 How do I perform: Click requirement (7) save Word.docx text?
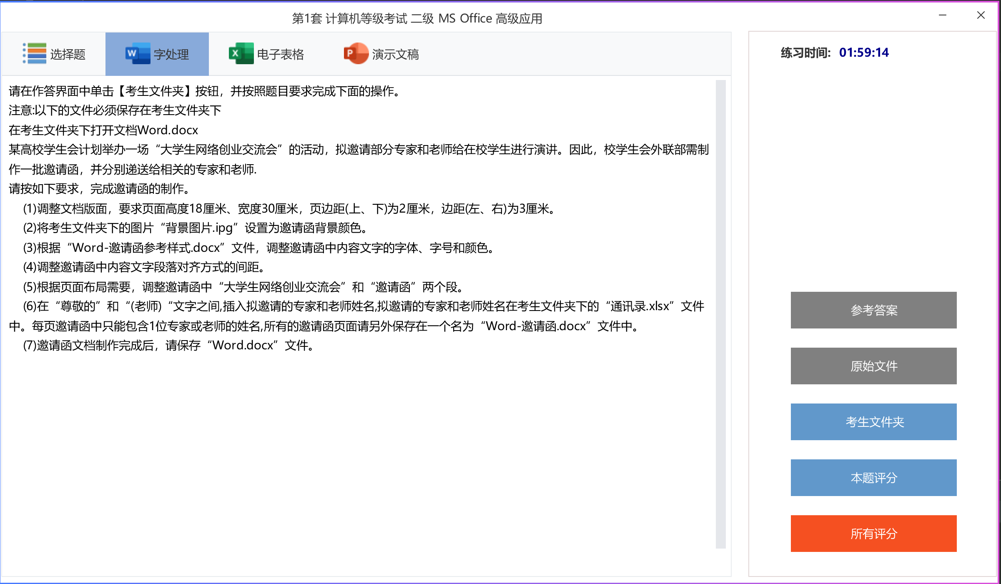coord(168,346)
